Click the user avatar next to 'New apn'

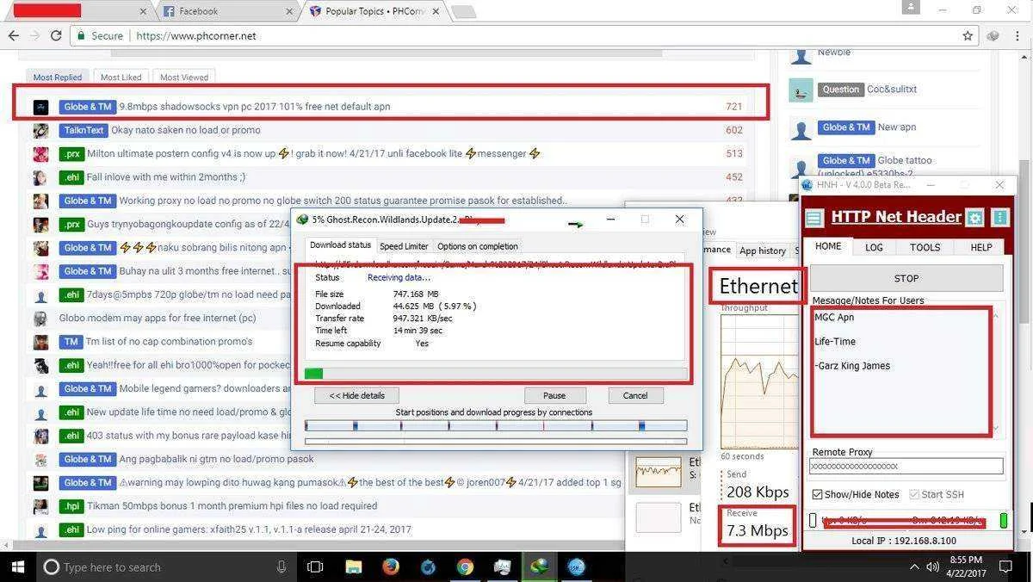tap(801, 130)
